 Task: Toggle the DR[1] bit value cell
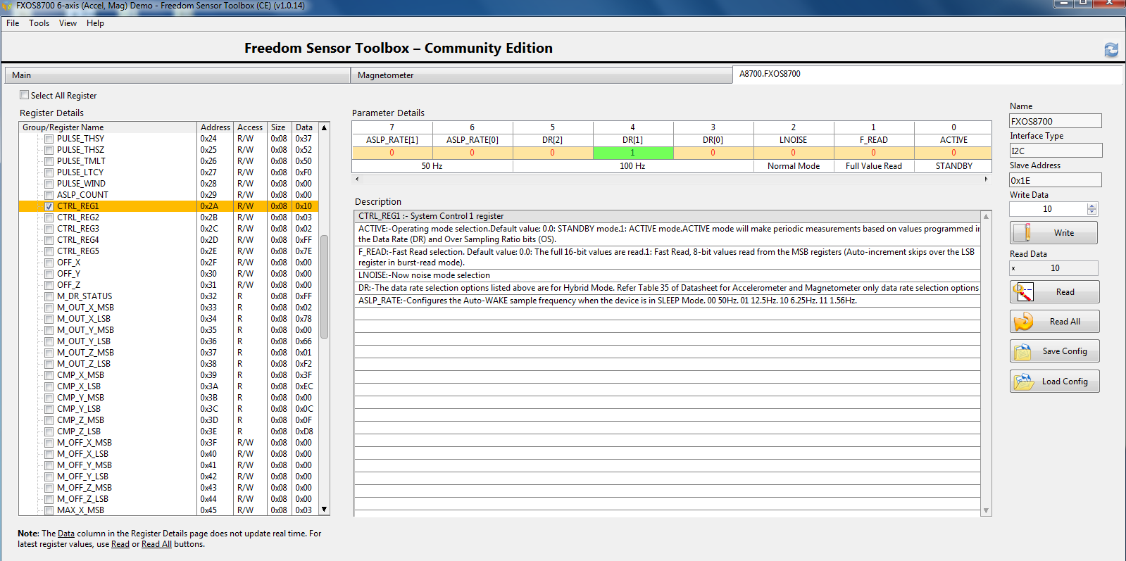(x=633, y=153)
